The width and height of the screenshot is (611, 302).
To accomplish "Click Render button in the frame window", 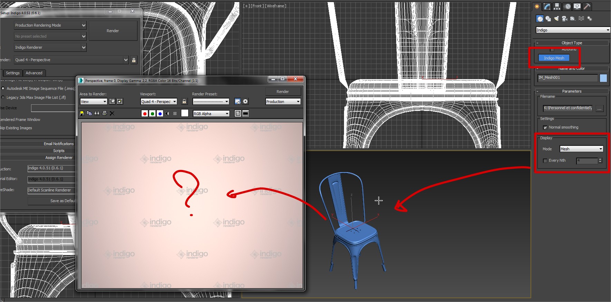I will 283,92.
